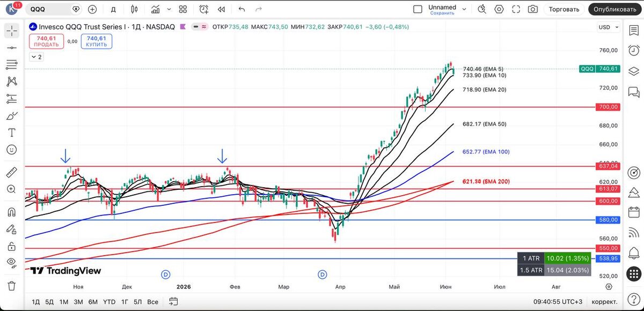Click the dividend D marker near Апр

(x=323, y=275)
